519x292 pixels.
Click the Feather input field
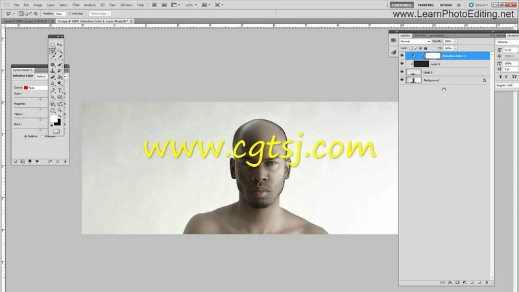click(60, 14)
